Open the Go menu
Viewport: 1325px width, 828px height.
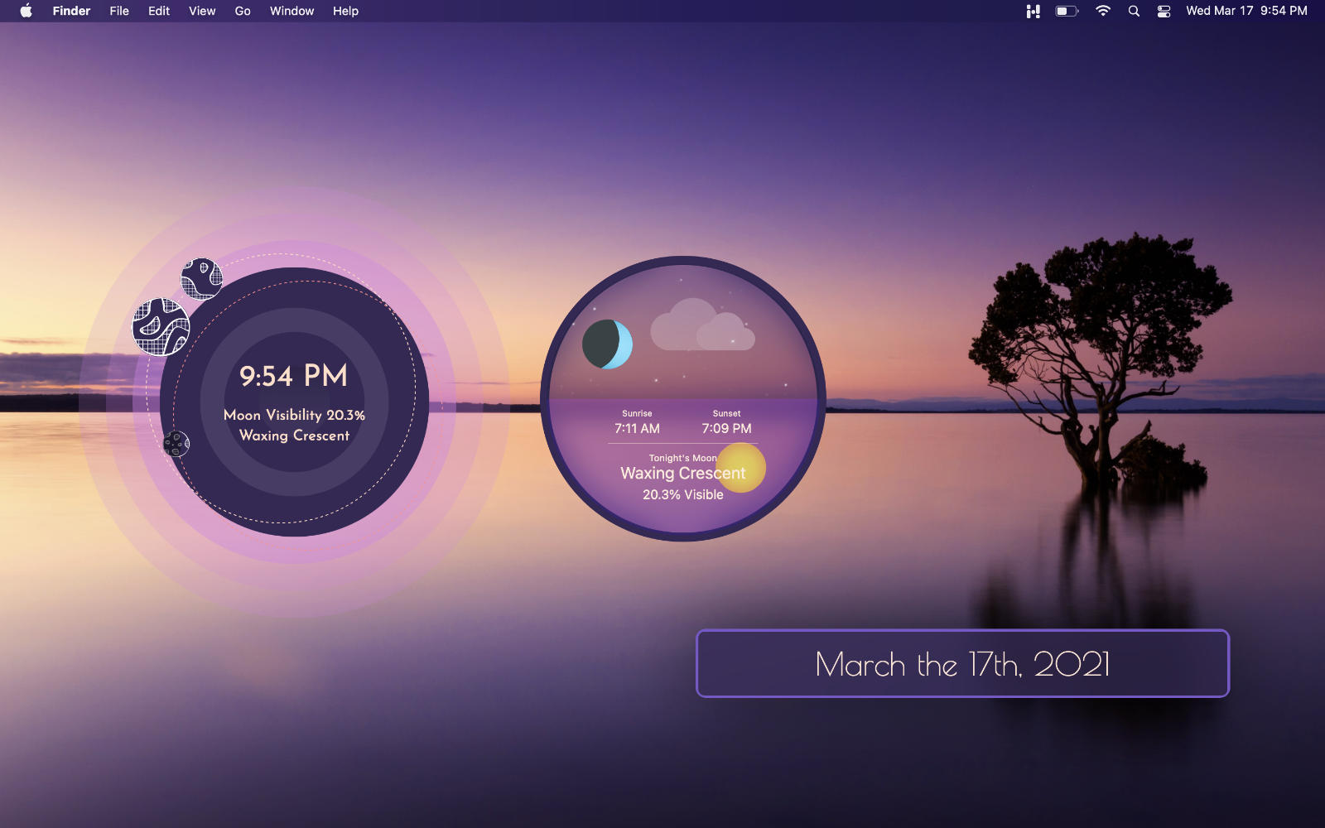[x=243, y=11]
